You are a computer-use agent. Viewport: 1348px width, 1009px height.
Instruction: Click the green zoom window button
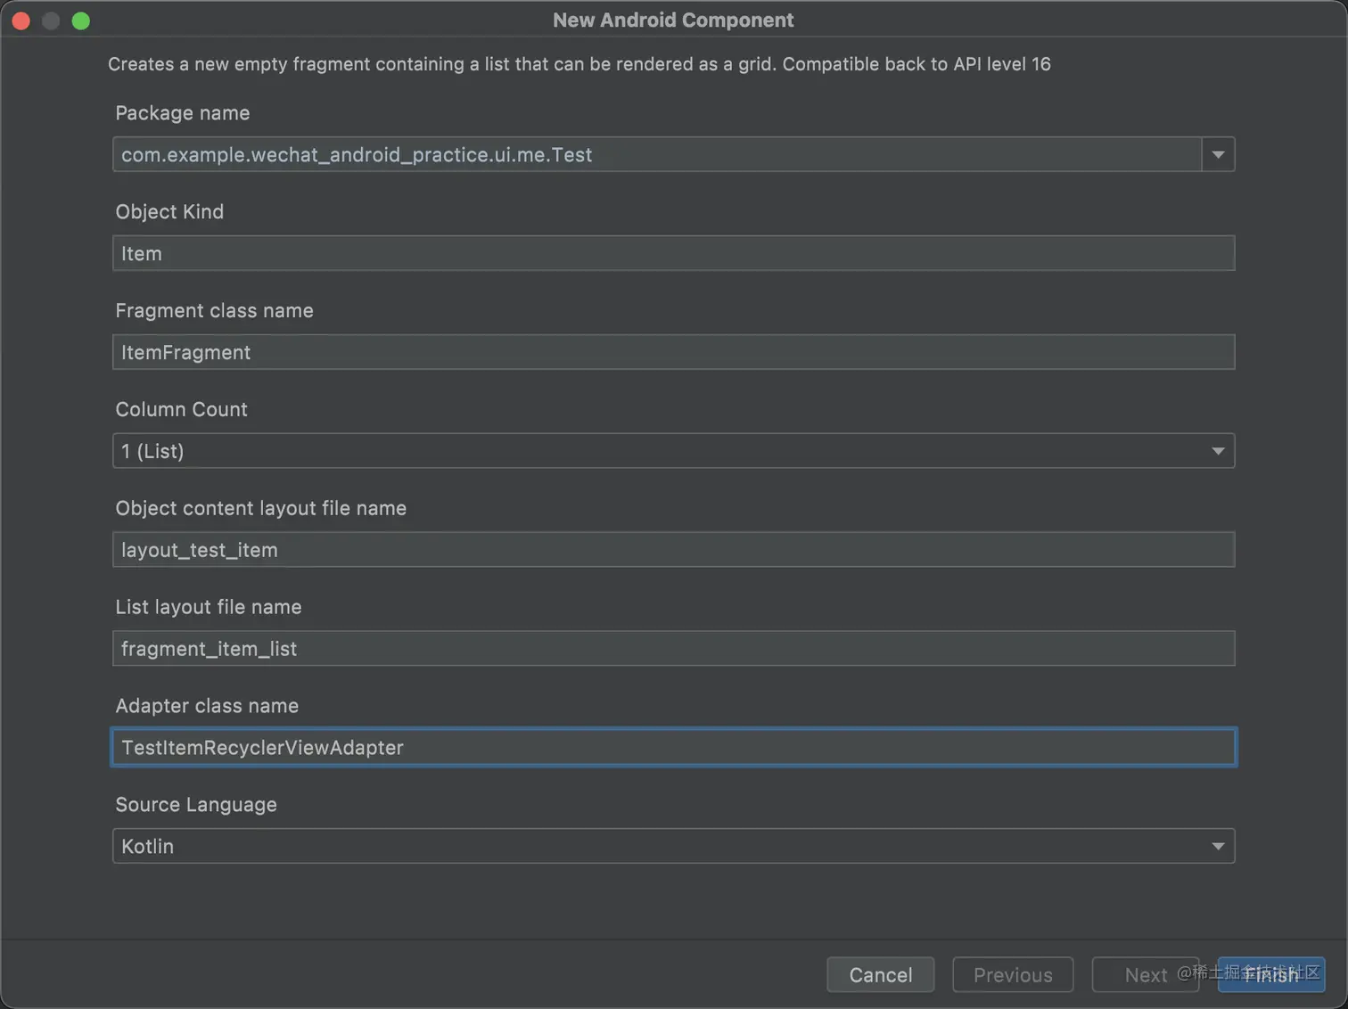pyautogui.click(x=81, y=21)
